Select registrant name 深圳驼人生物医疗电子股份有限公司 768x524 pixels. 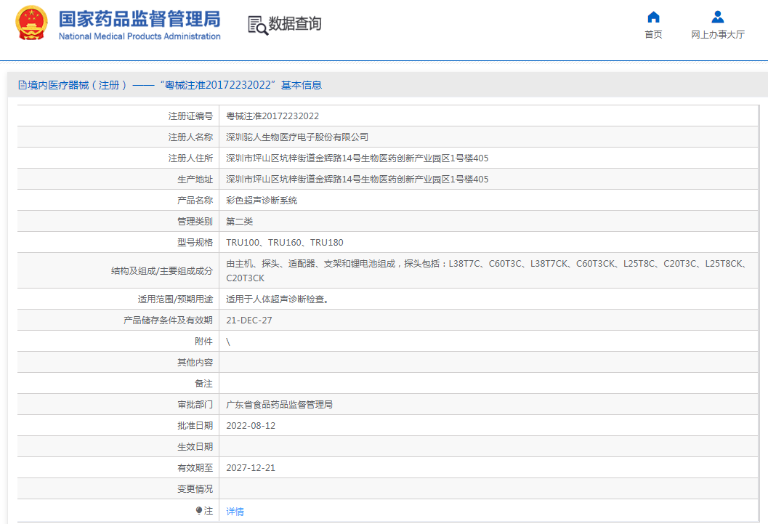[297, 137]
